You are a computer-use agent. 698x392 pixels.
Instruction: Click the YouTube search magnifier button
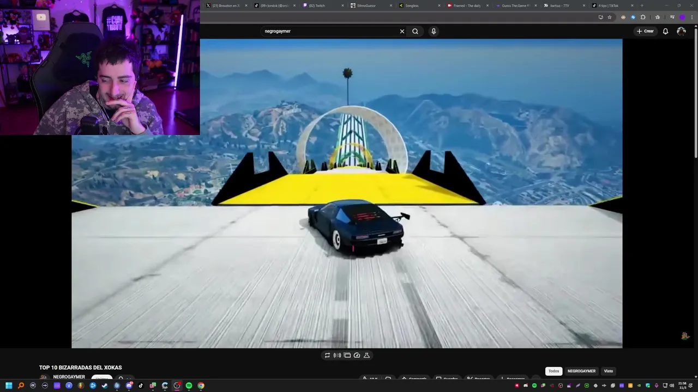415,31
